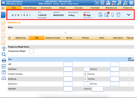137x98 pixels.
Task: Open the patient search magnifier icon in header
Action: 102,3
